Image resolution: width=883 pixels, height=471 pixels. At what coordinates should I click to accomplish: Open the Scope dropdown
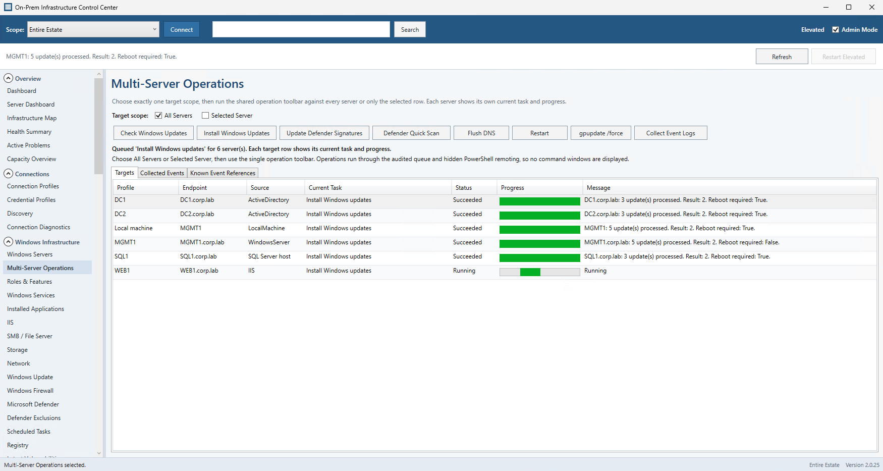click(93, 29)
